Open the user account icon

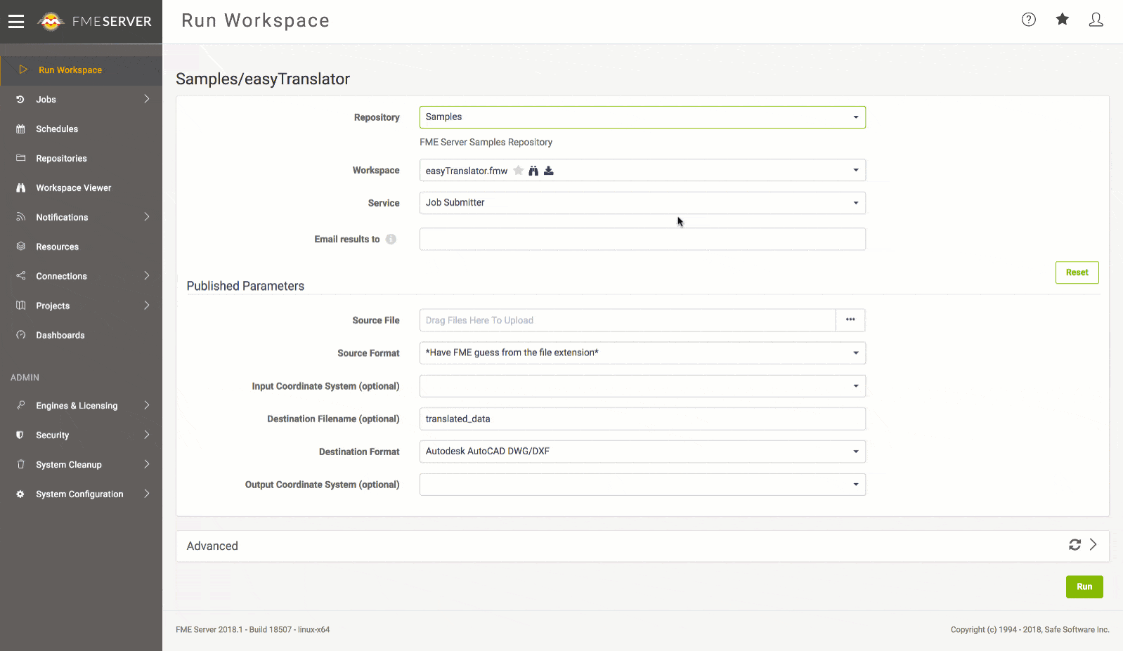tap(1096, 20)
